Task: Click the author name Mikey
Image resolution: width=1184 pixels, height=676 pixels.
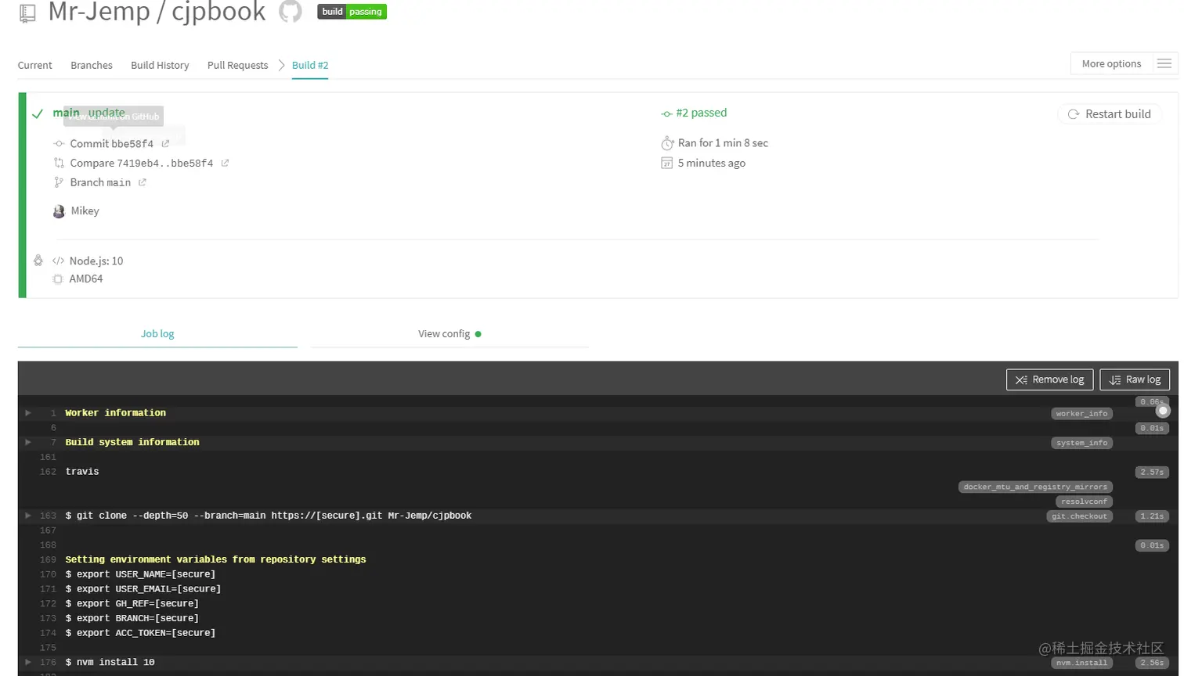Action: [85, 211]
